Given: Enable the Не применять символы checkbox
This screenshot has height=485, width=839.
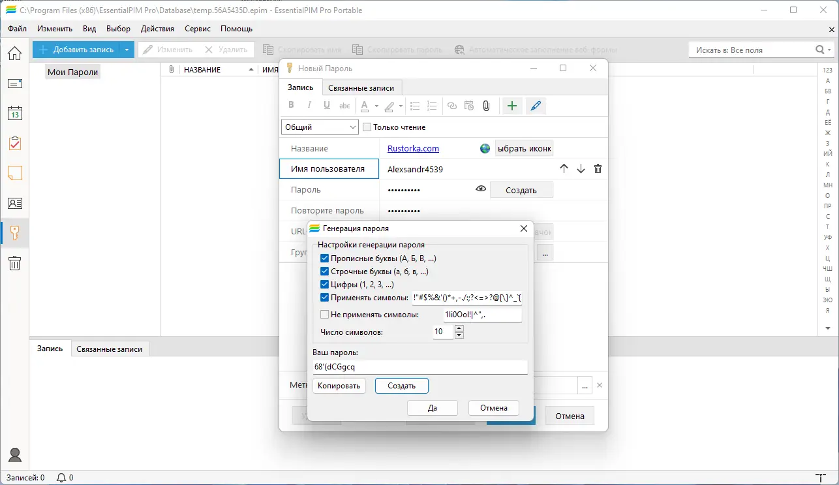Looking at the screenshot, I should tap(324, 314).
